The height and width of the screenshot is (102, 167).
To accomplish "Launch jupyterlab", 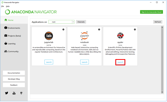I will (49, 62).
